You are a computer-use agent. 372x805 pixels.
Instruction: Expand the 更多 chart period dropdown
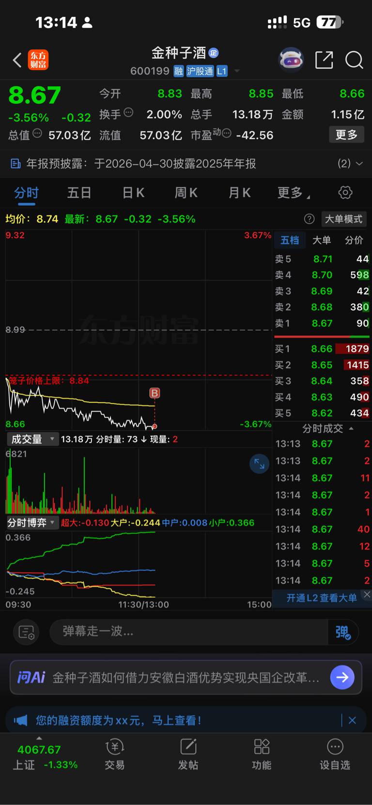pos(294,193)
